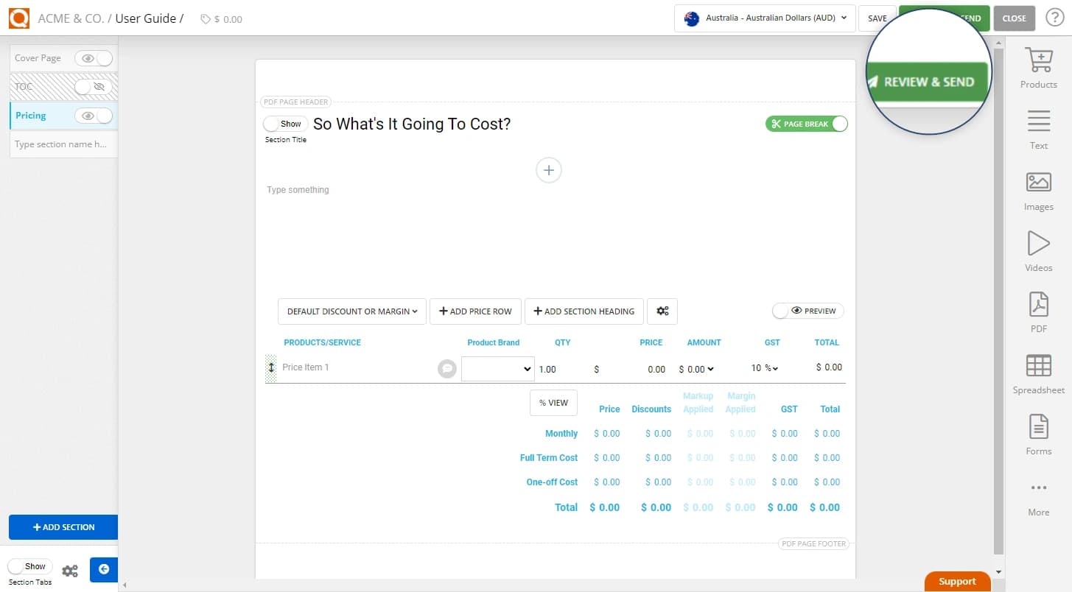Click the Add Price Row button
Screen dimensions: 1072x592
point(474,311)
